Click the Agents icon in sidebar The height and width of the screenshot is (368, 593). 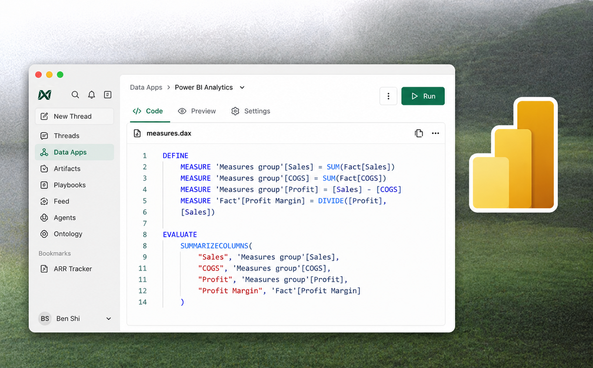point(44,217)
